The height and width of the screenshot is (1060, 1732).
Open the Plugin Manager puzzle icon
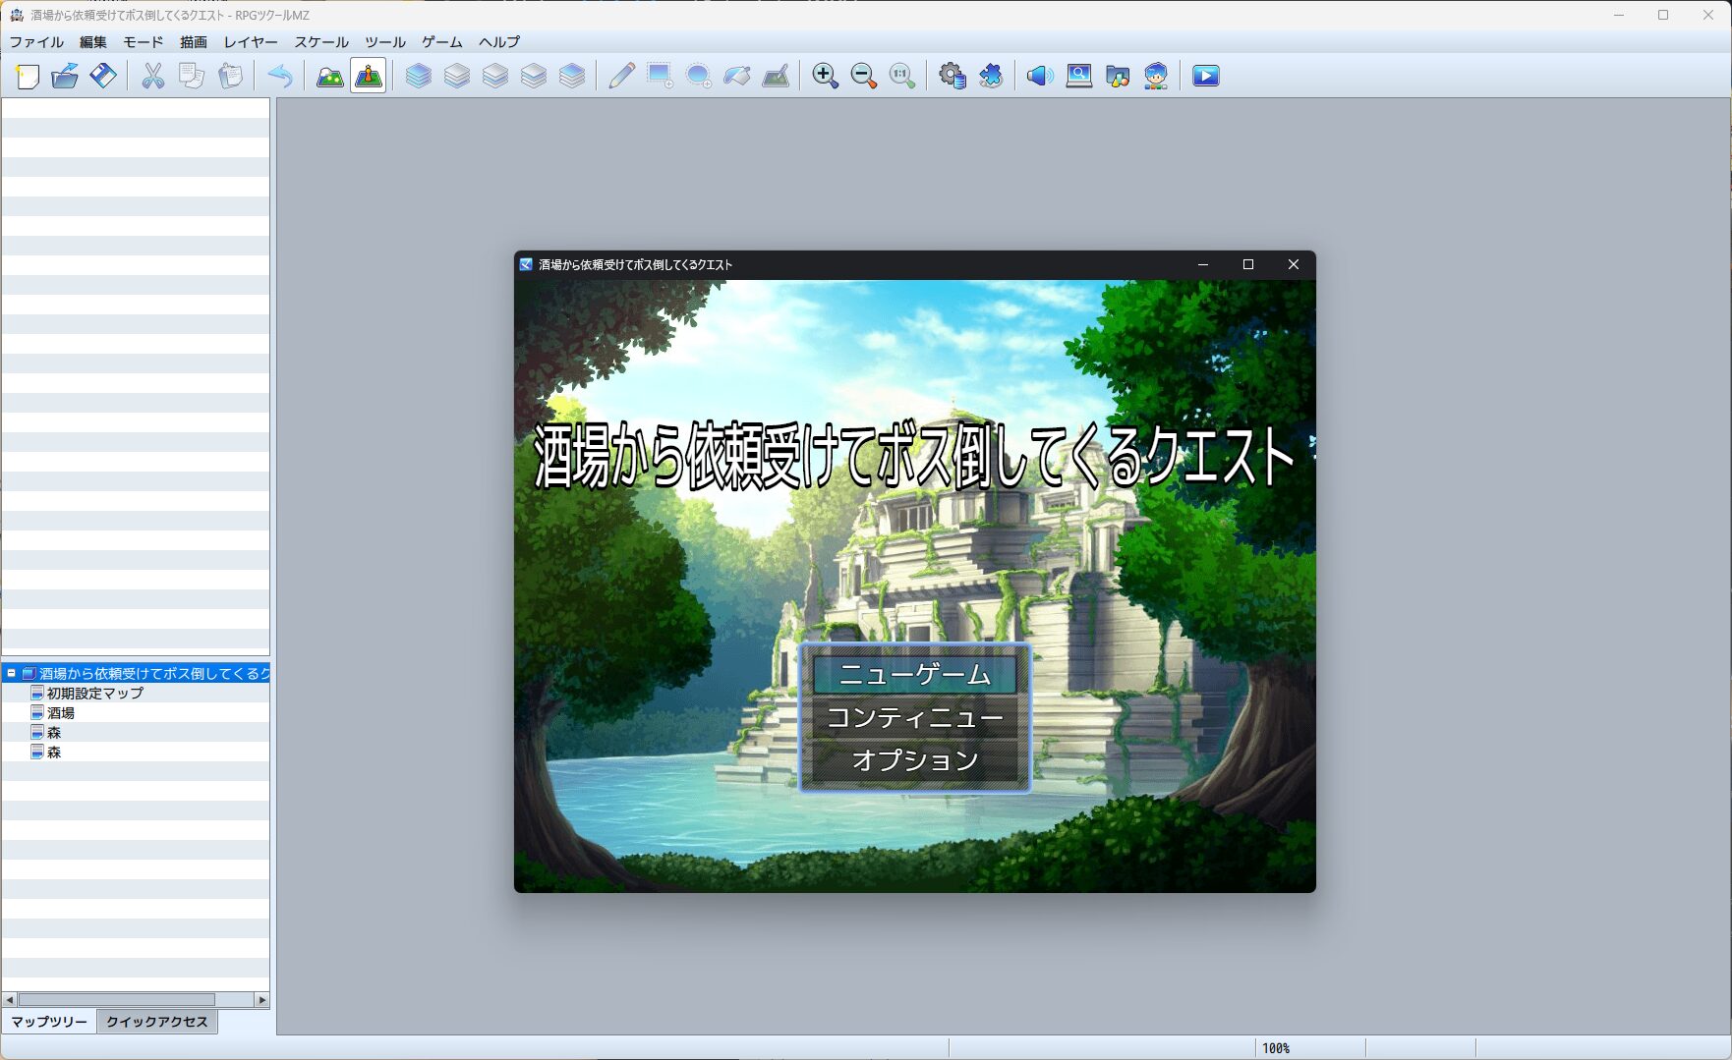pyautogui.click(x=991, y=76)
